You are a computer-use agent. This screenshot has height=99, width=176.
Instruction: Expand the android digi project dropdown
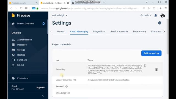pos(60,15)
